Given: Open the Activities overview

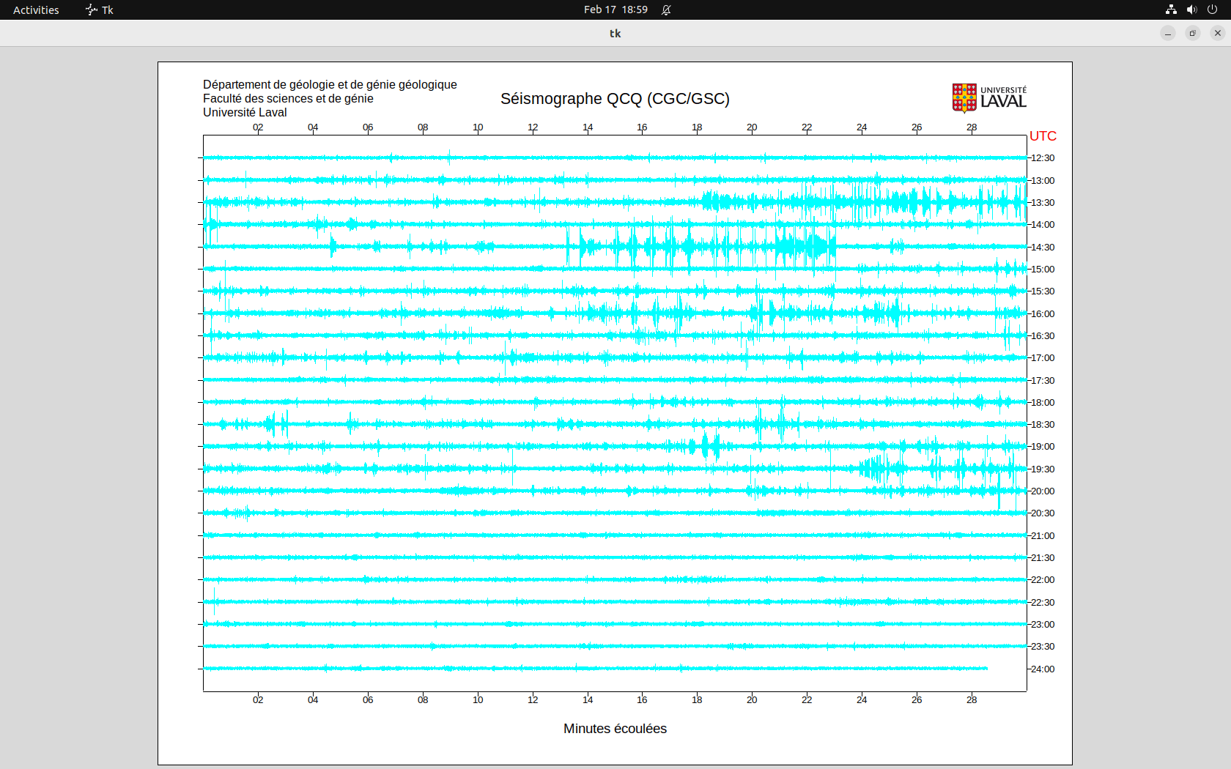Looking at the screenshot, I should pyautogui.click(x=36, y=10).
